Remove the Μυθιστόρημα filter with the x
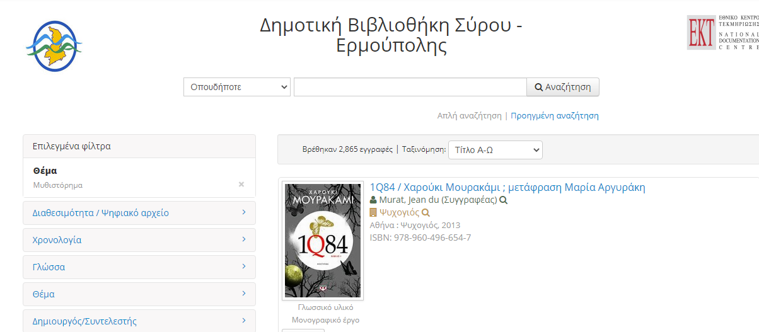This screenshot has width=759, height=332. [x=241, y=185]
